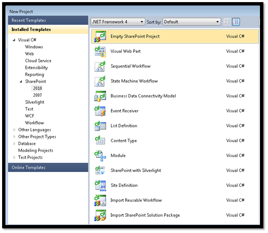The image size is (268, 233).
Task: Choose the List Definition name
Action: (x=124, y=126)
